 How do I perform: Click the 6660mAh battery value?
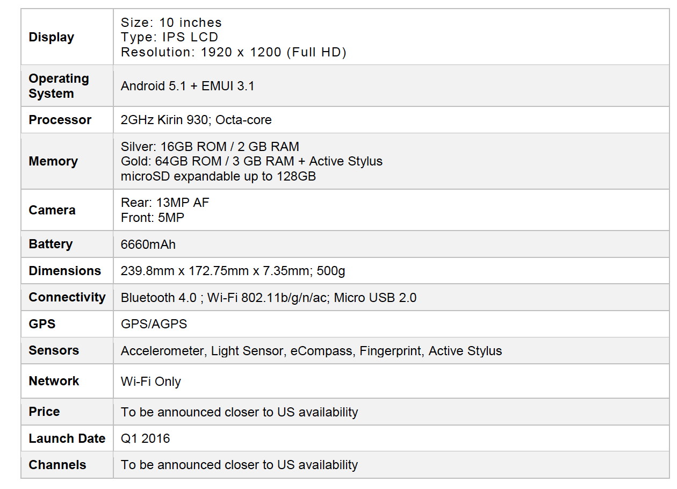click(x=148, y=244)
